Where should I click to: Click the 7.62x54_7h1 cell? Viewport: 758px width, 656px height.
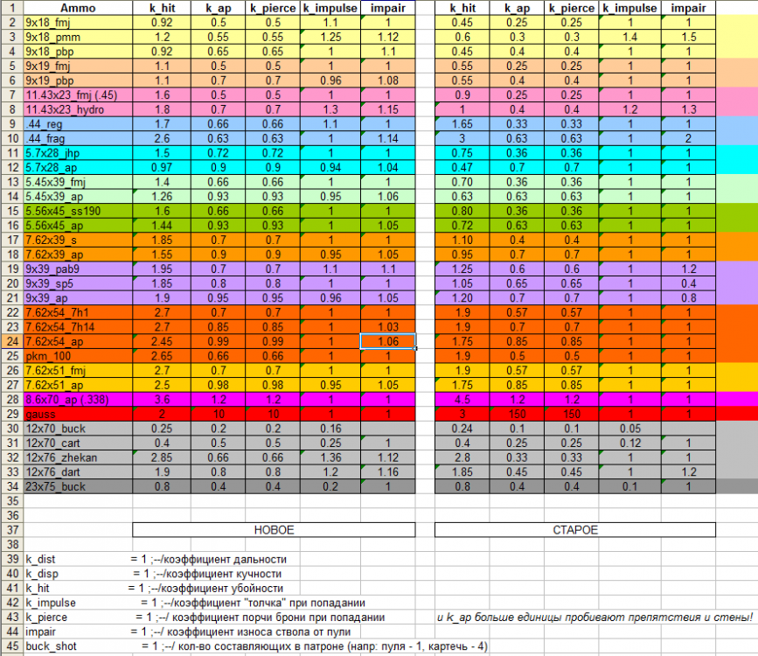pos(78,312)
